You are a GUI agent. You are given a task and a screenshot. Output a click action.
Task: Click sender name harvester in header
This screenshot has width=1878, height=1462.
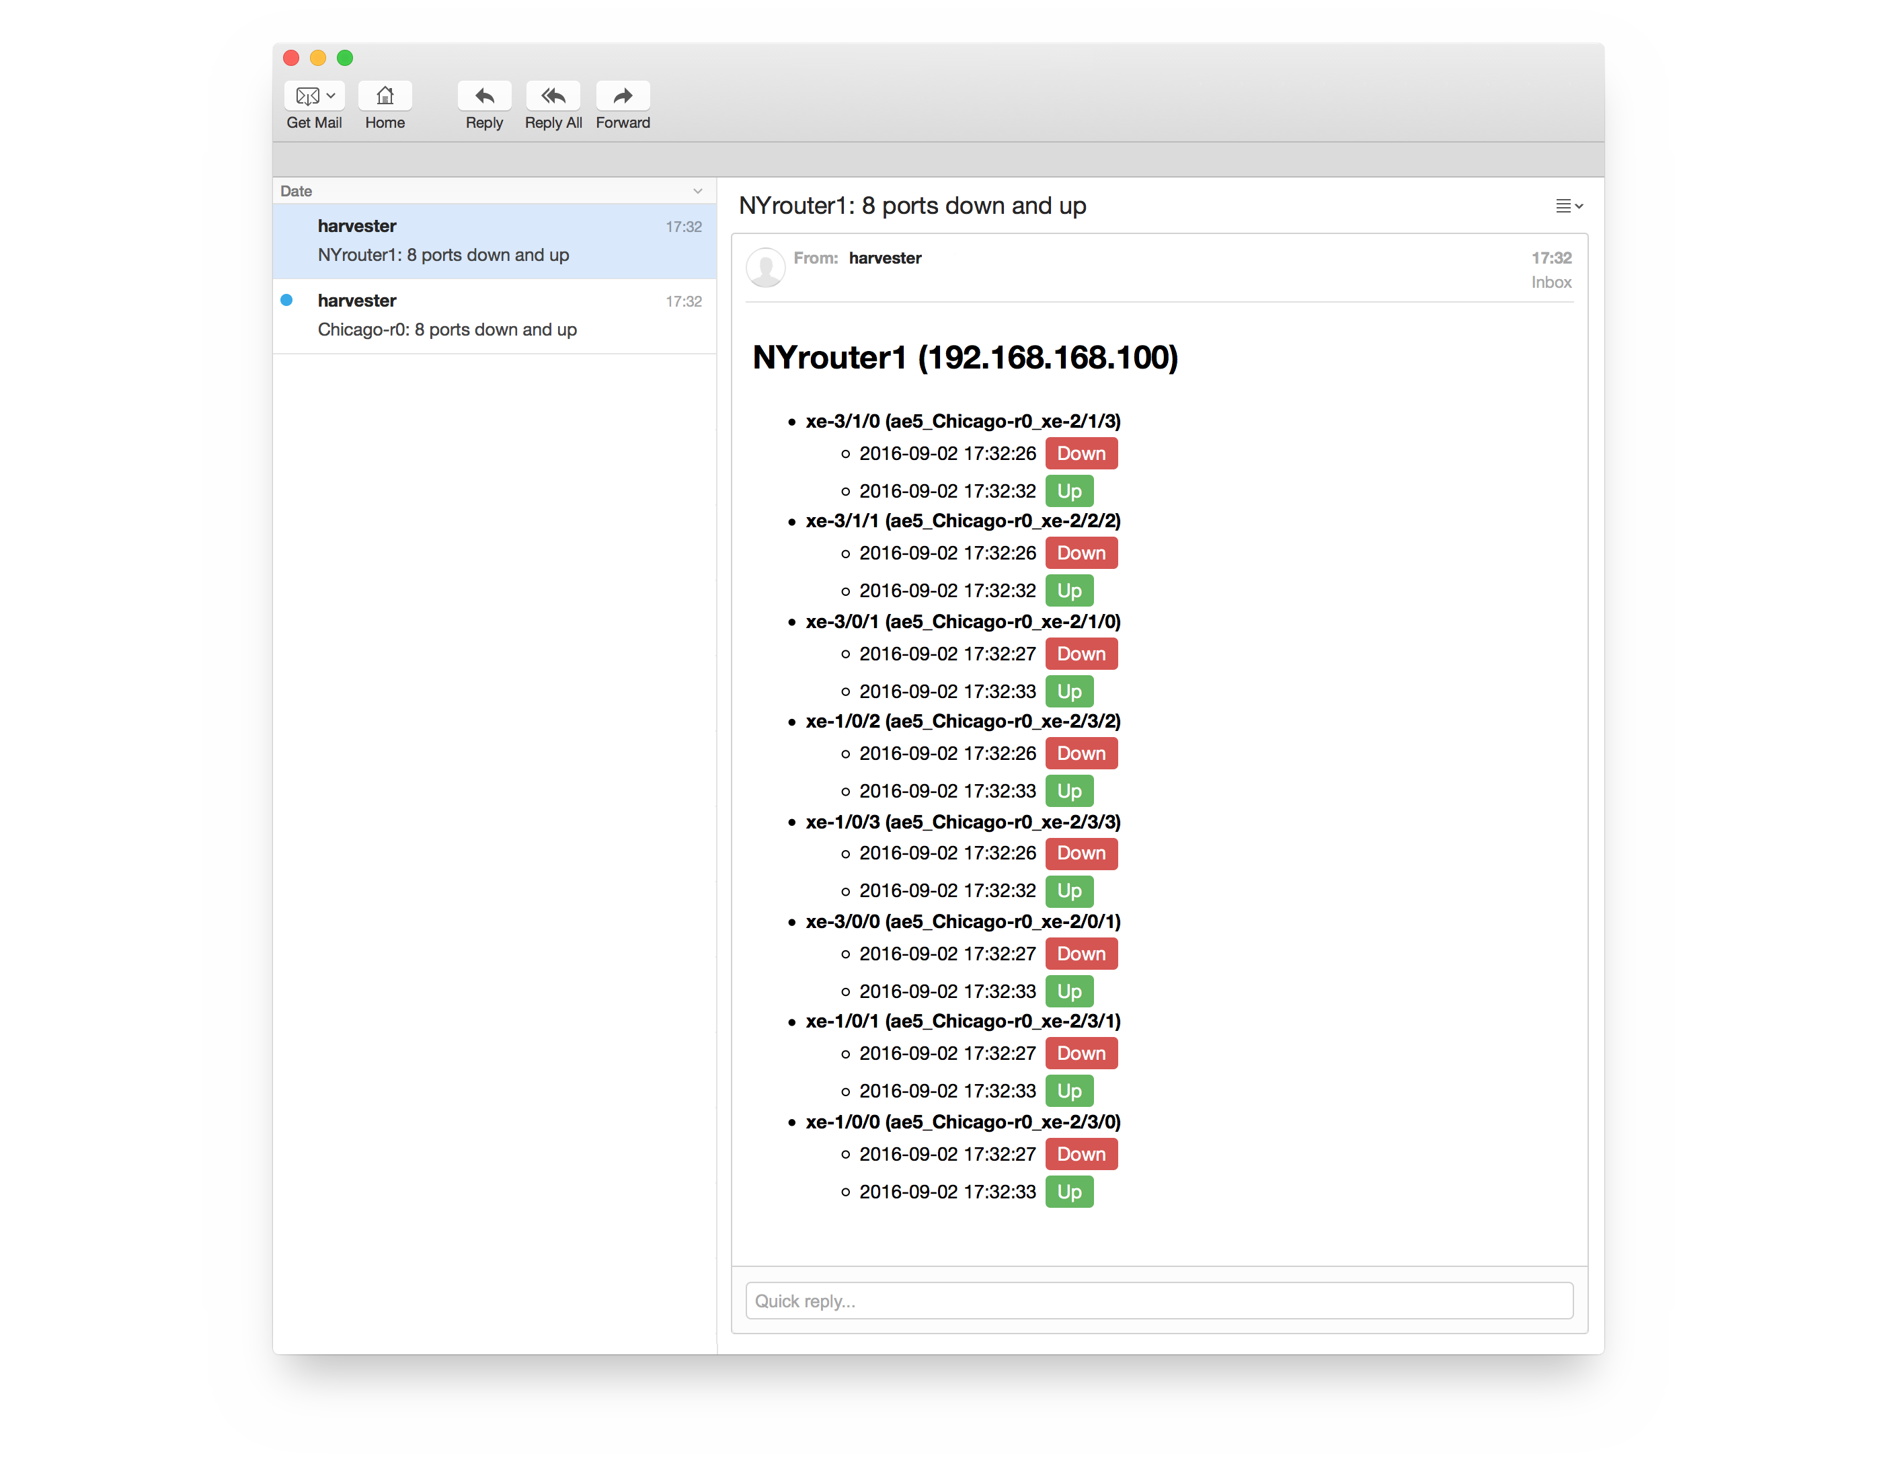885,258
